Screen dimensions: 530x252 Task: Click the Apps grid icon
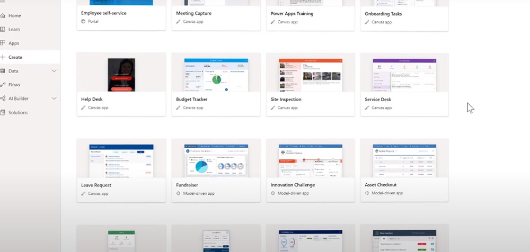pyautogui.click(x=3, y=43)
